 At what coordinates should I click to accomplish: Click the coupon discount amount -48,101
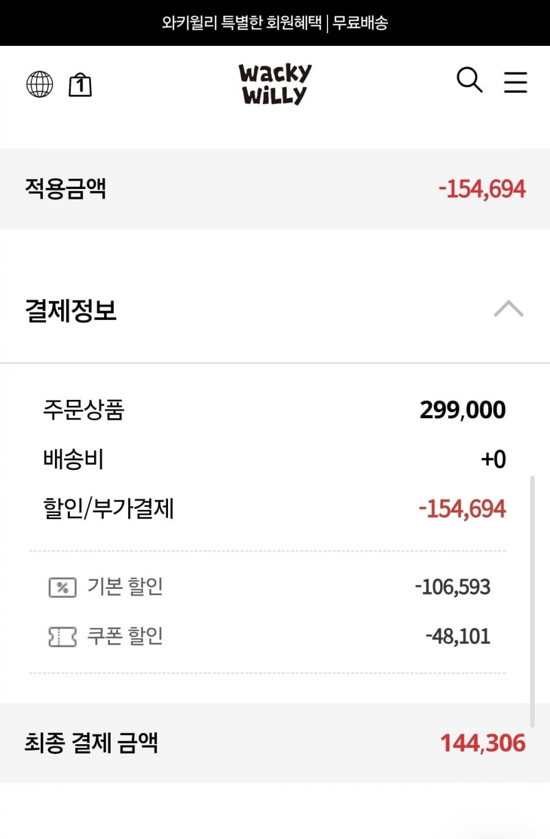pos(458,637)
